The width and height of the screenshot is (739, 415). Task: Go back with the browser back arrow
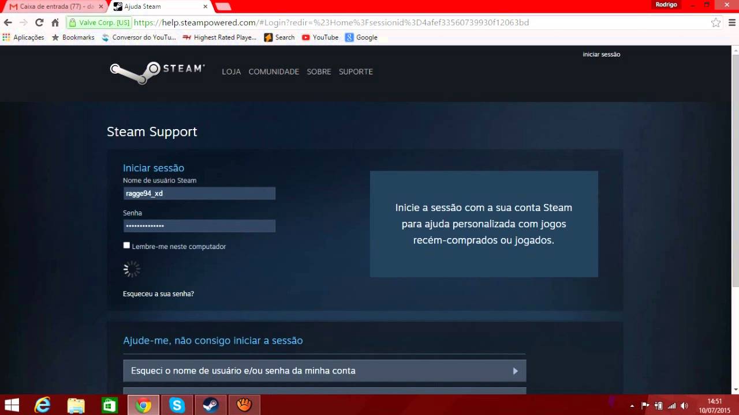(x=8, y=22)
